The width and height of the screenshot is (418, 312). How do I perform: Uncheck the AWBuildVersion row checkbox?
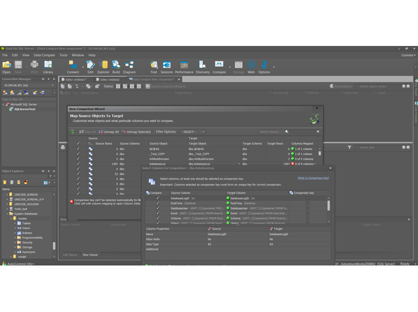[78, 159]
